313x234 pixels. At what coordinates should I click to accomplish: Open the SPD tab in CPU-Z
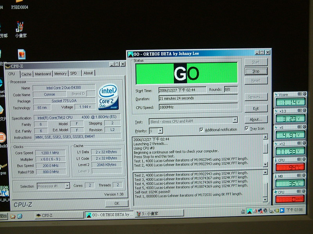74,73
